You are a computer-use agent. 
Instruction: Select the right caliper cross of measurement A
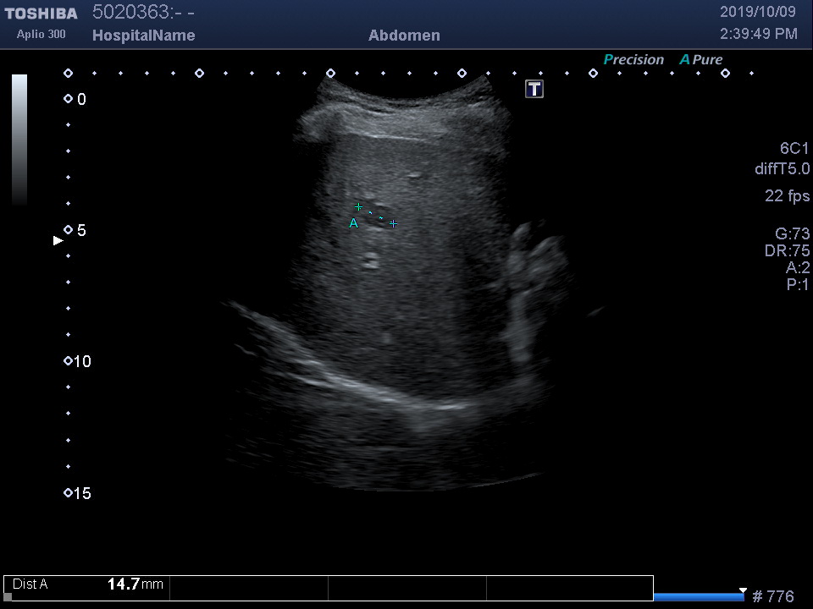tap(393, 223)
